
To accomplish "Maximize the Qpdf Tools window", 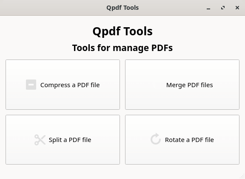I will 223,8.
